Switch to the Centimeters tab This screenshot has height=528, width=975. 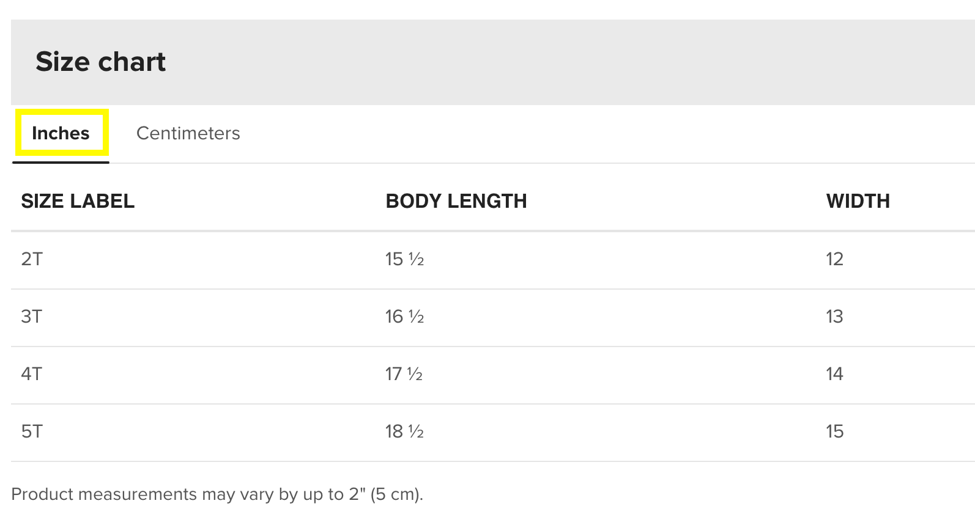point(188,133)
